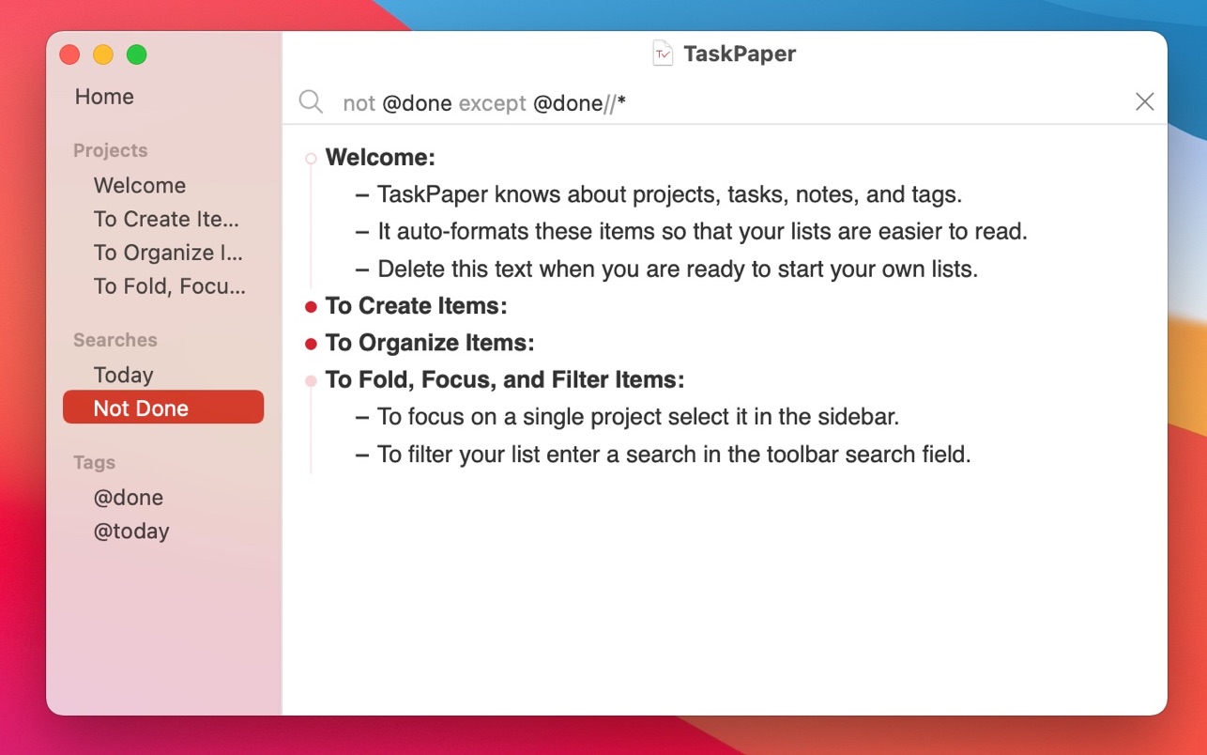Open Home in the sidebar
This screenshot has height=755, width=1207.
pyautogui.click(x=104, y=97)
